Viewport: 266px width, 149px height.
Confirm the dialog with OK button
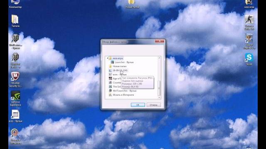tap(138, 105)
